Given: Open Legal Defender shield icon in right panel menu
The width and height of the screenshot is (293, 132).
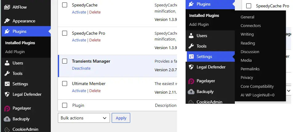Looking at the screenshot, I should (191, 67).
